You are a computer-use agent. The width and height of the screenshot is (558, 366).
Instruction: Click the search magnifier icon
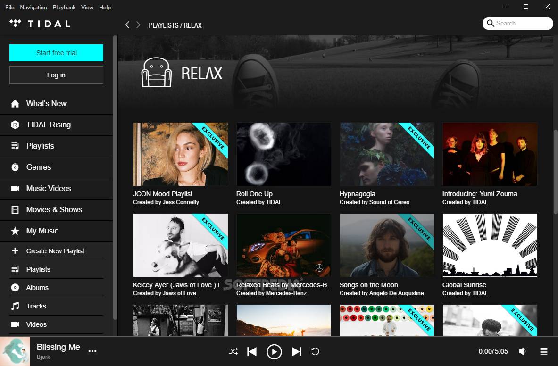pyautogui.click(x=491, y=23)
